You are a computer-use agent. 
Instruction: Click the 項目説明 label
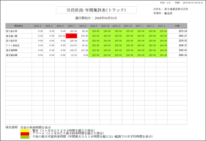(x=12, y=127)
